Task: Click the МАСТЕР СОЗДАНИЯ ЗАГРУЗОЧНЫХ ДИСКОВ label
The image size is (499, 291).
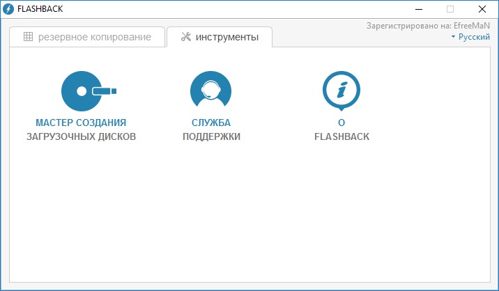Action: click(x=81, y=129)
